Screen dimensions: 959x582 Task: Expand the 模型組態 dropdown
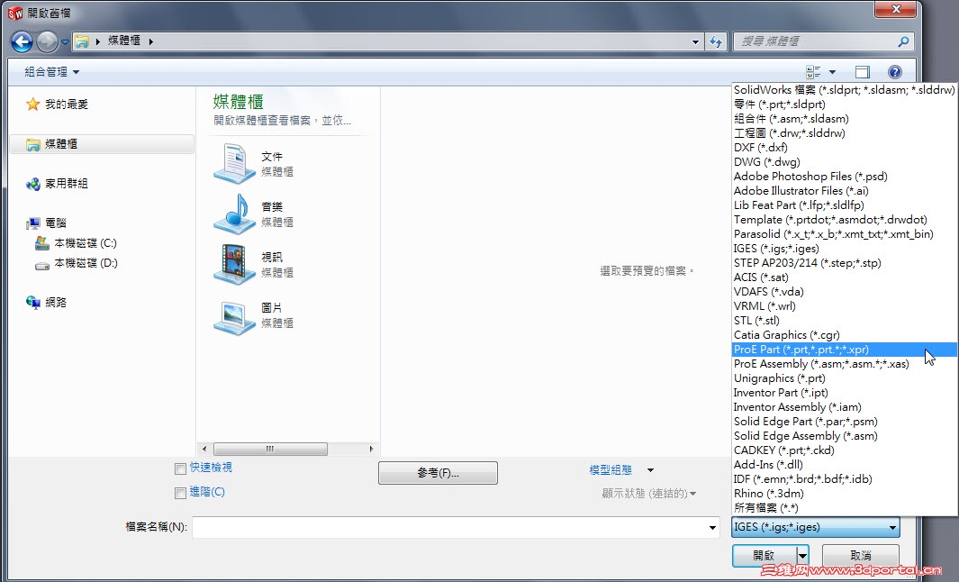click(x=650, y=470)
